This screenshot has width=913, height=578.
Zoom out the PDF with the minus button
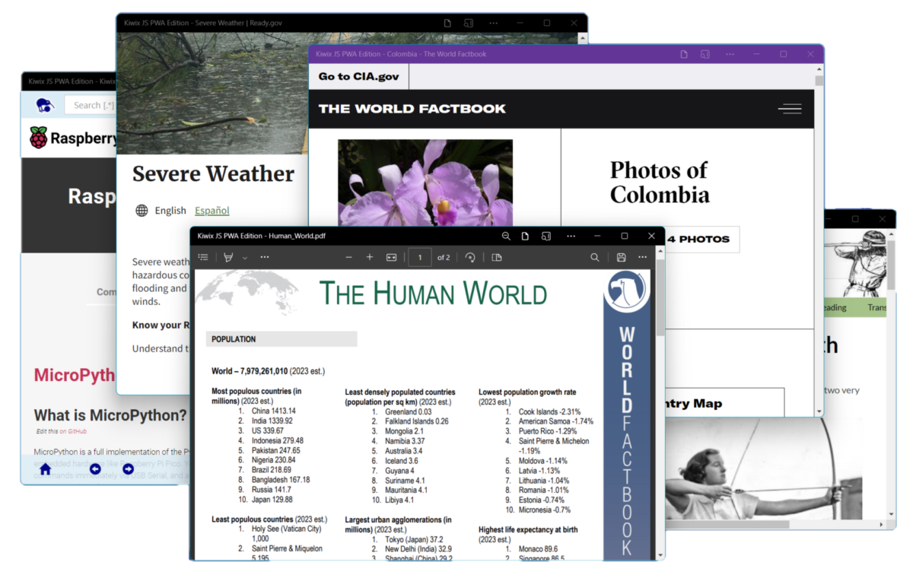[348, 257]
